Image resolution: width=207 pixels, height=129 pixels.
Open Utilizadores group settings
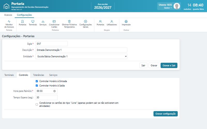tap(112, 23)
